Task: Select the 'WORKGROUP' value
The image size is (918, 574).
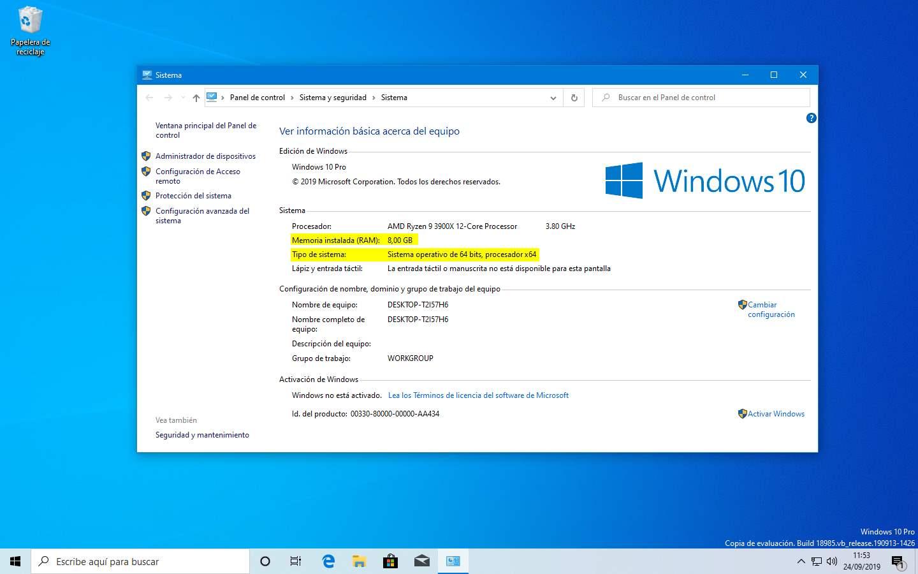Action: (x=411, y=358)
